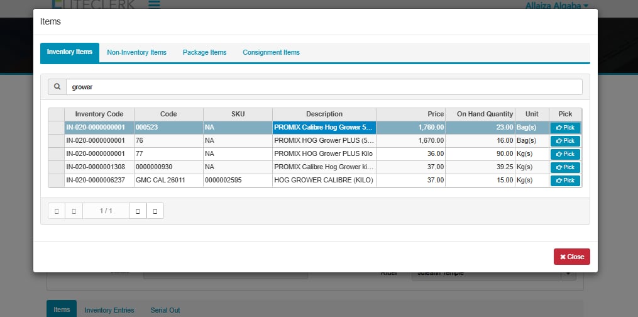The image size is (638, 317).
Task: Sort by Code column header
Action: tap(168, 114)
